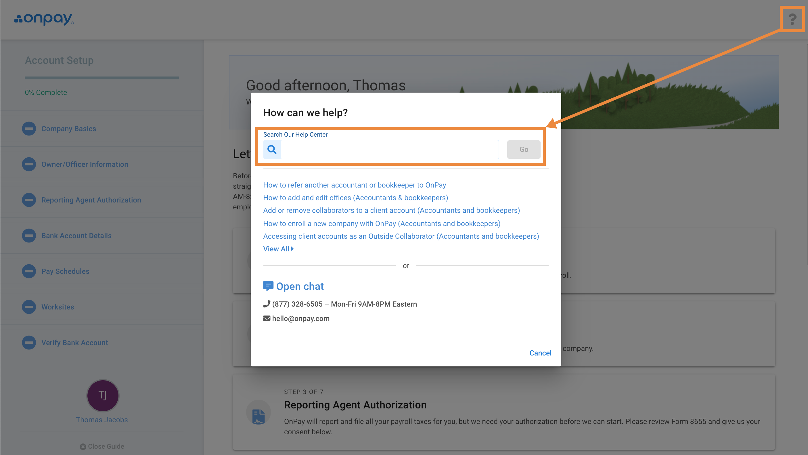Click Reporting Agent Authorization card title
This screenshot has width=808, height=455.
pos(355,405)
